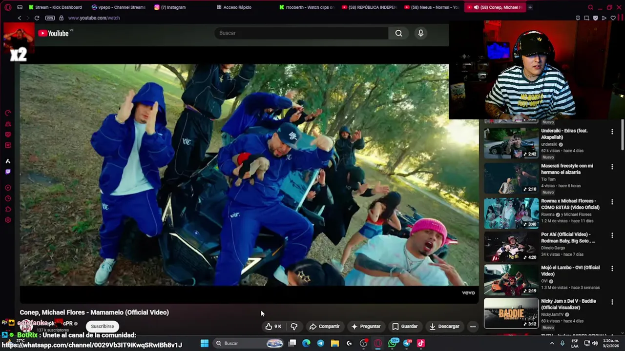
Task: Open a new browser tab
Action: pyautogui.click(x=530, y=7)
